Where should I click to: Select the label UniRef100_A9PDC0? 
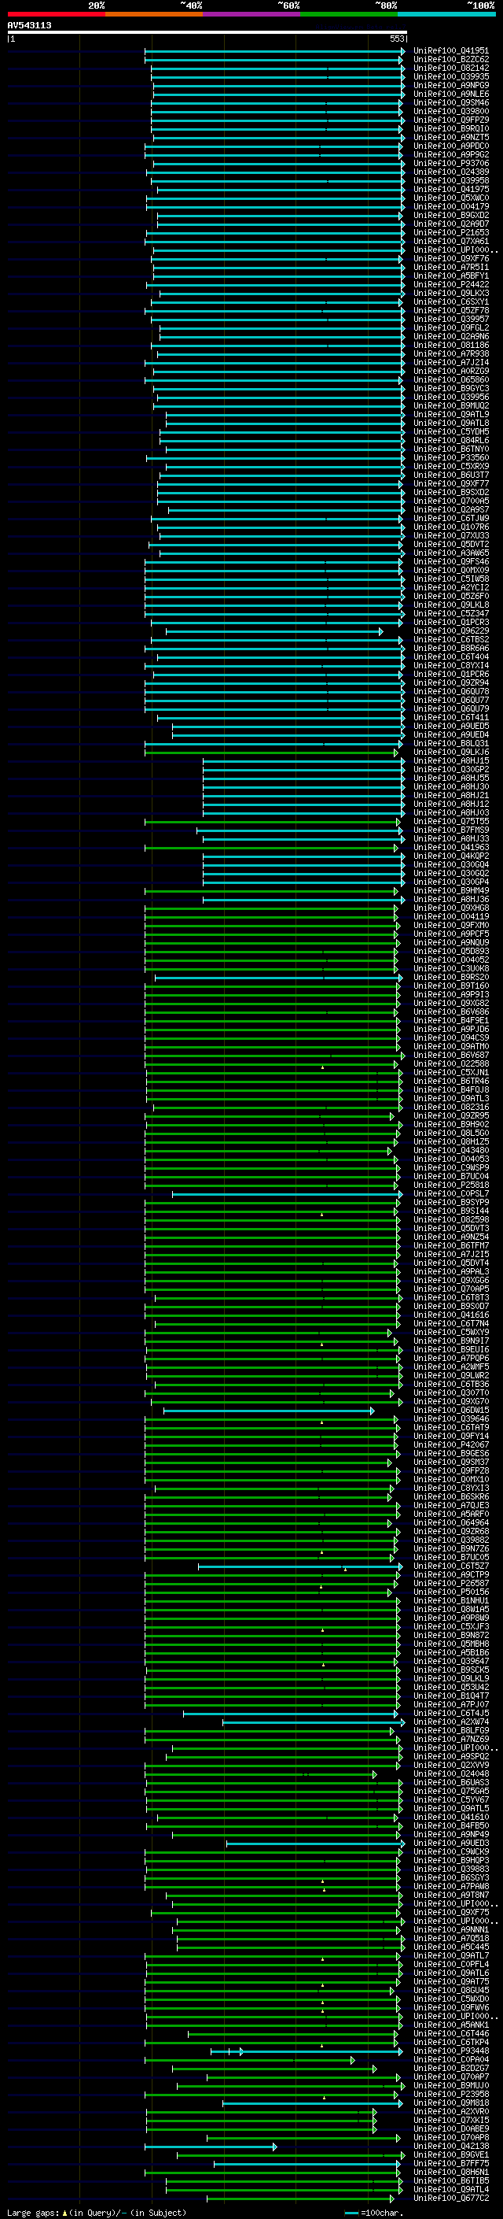pos(451,146)
